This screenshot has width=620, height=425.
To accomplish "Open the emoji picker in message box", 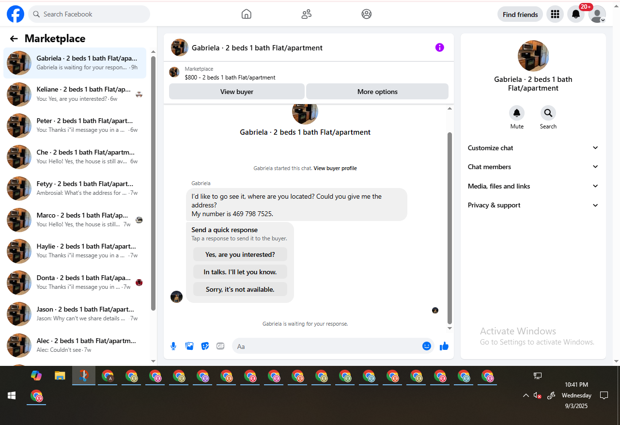I will coord(427,346).
